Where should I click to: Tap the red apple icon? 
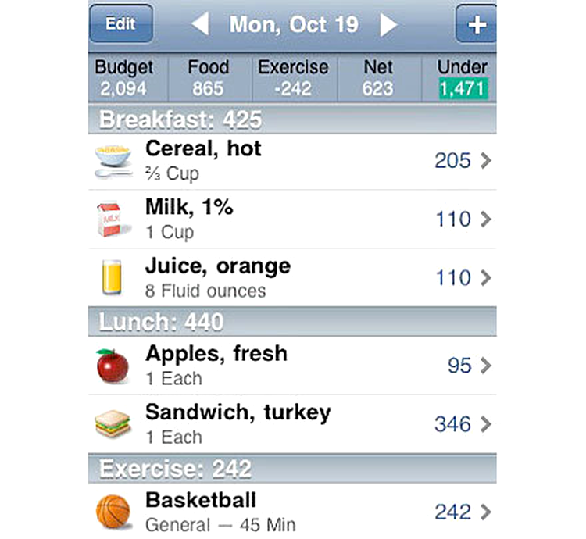click(112, 366)
